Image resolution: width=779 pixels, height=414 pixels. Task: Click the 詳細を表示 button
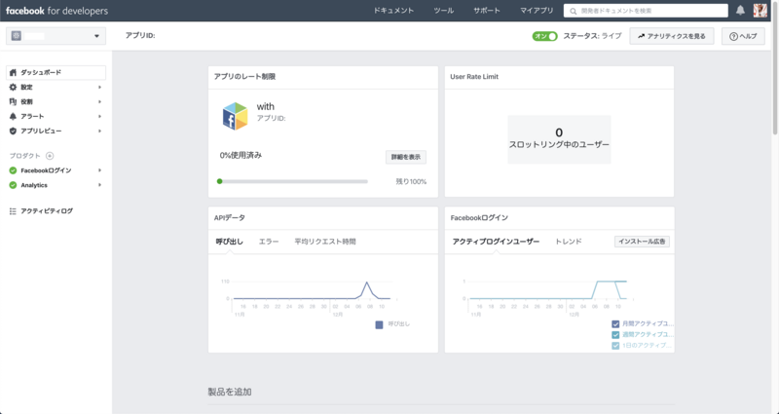pos(406,157)
